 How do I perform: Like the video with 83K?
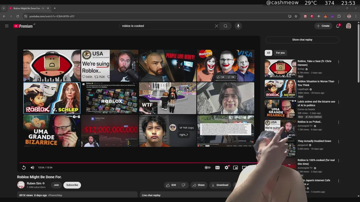171,185
